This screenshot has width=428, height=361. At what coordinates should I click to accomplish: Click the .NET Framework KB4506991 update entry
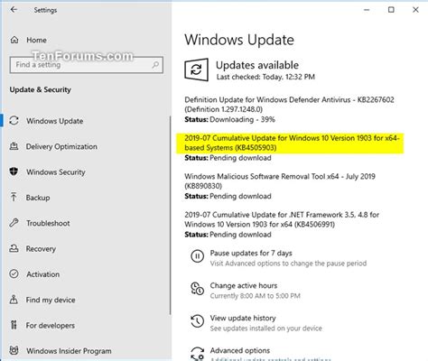[282, 219]
